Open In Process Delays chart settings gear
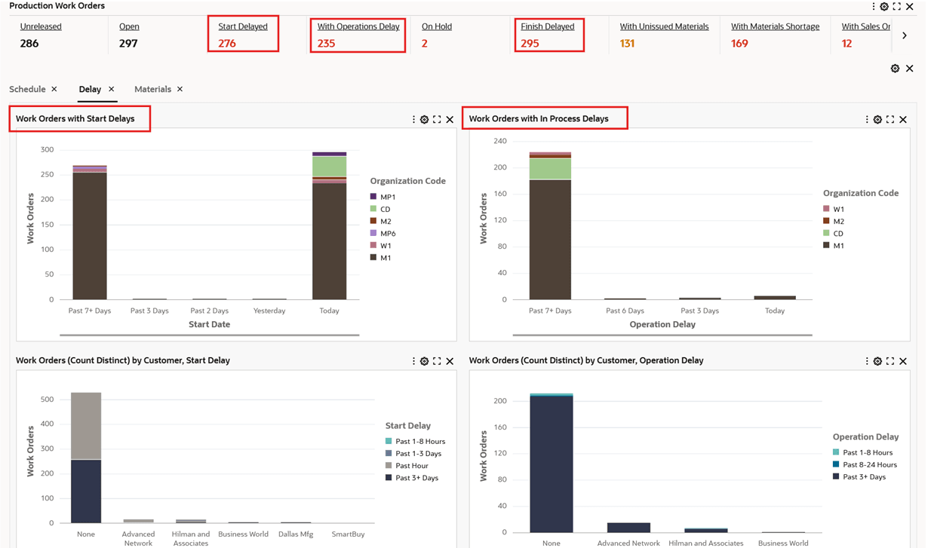This screenshot has height=548, width=934. 877,119
